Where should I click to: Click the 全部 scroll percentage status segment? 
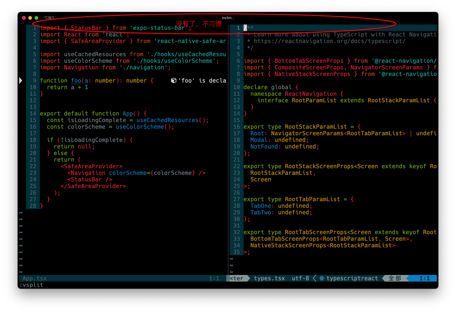click(395, 278)
